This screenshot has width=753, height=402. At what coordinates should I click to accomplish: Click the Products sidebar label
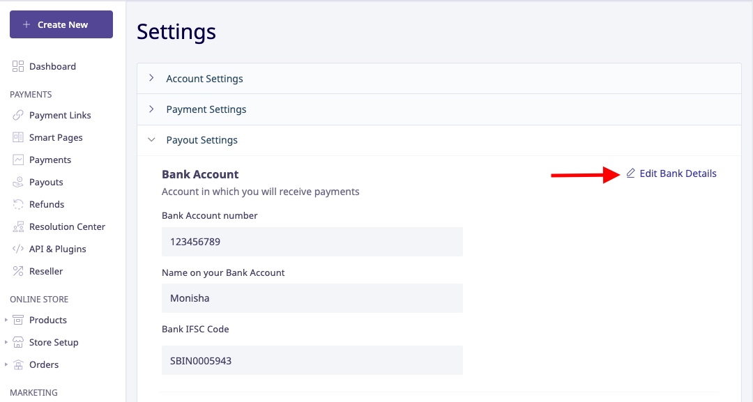48,320
